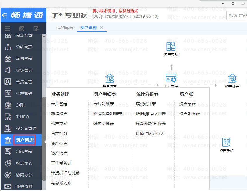The width and height of the screenshot is (247, 191).
Task: Open the 维护明细表 report
Action: coord(104,124)
